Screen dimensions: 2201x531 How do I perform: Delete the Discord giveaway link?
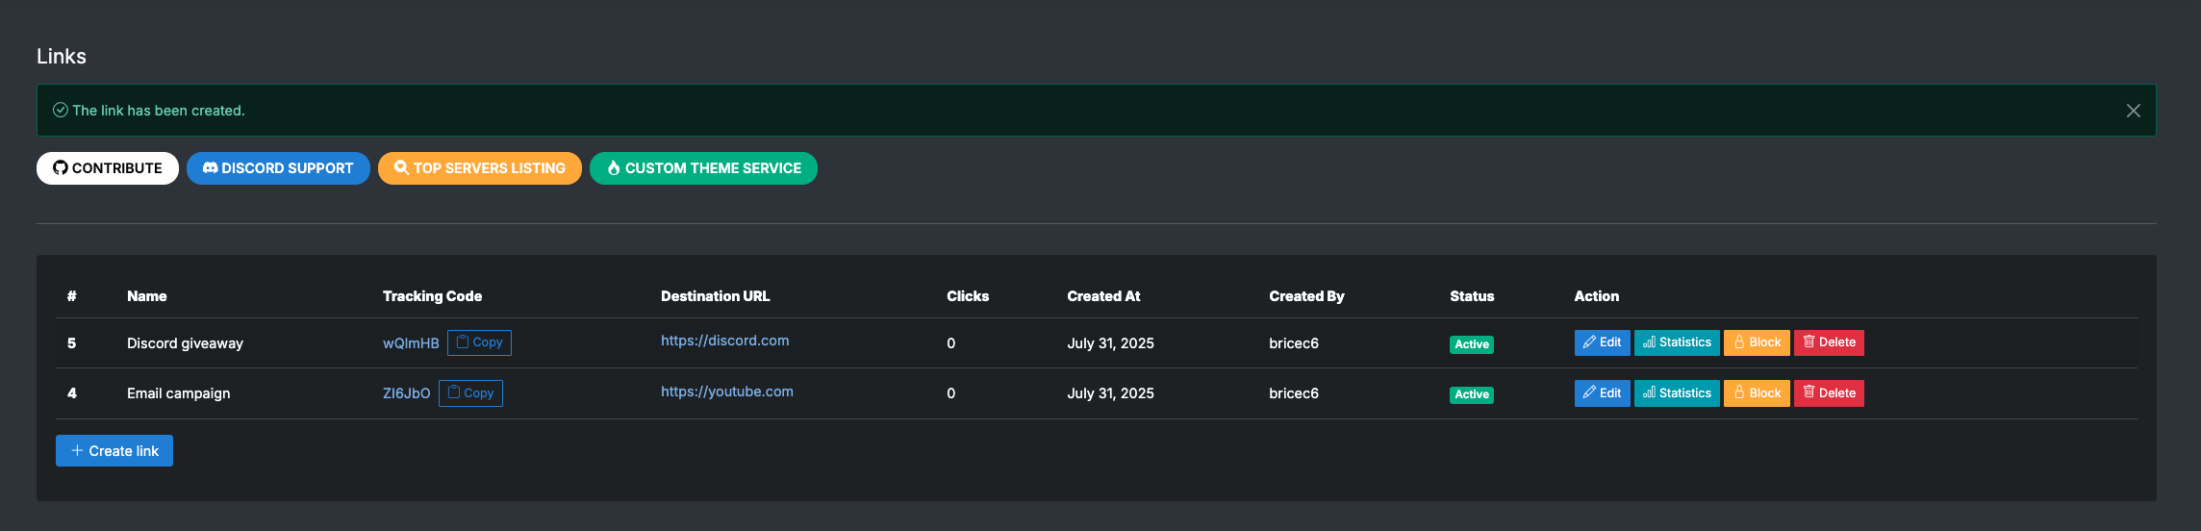pyautogui.click(x=1829, y=342)
